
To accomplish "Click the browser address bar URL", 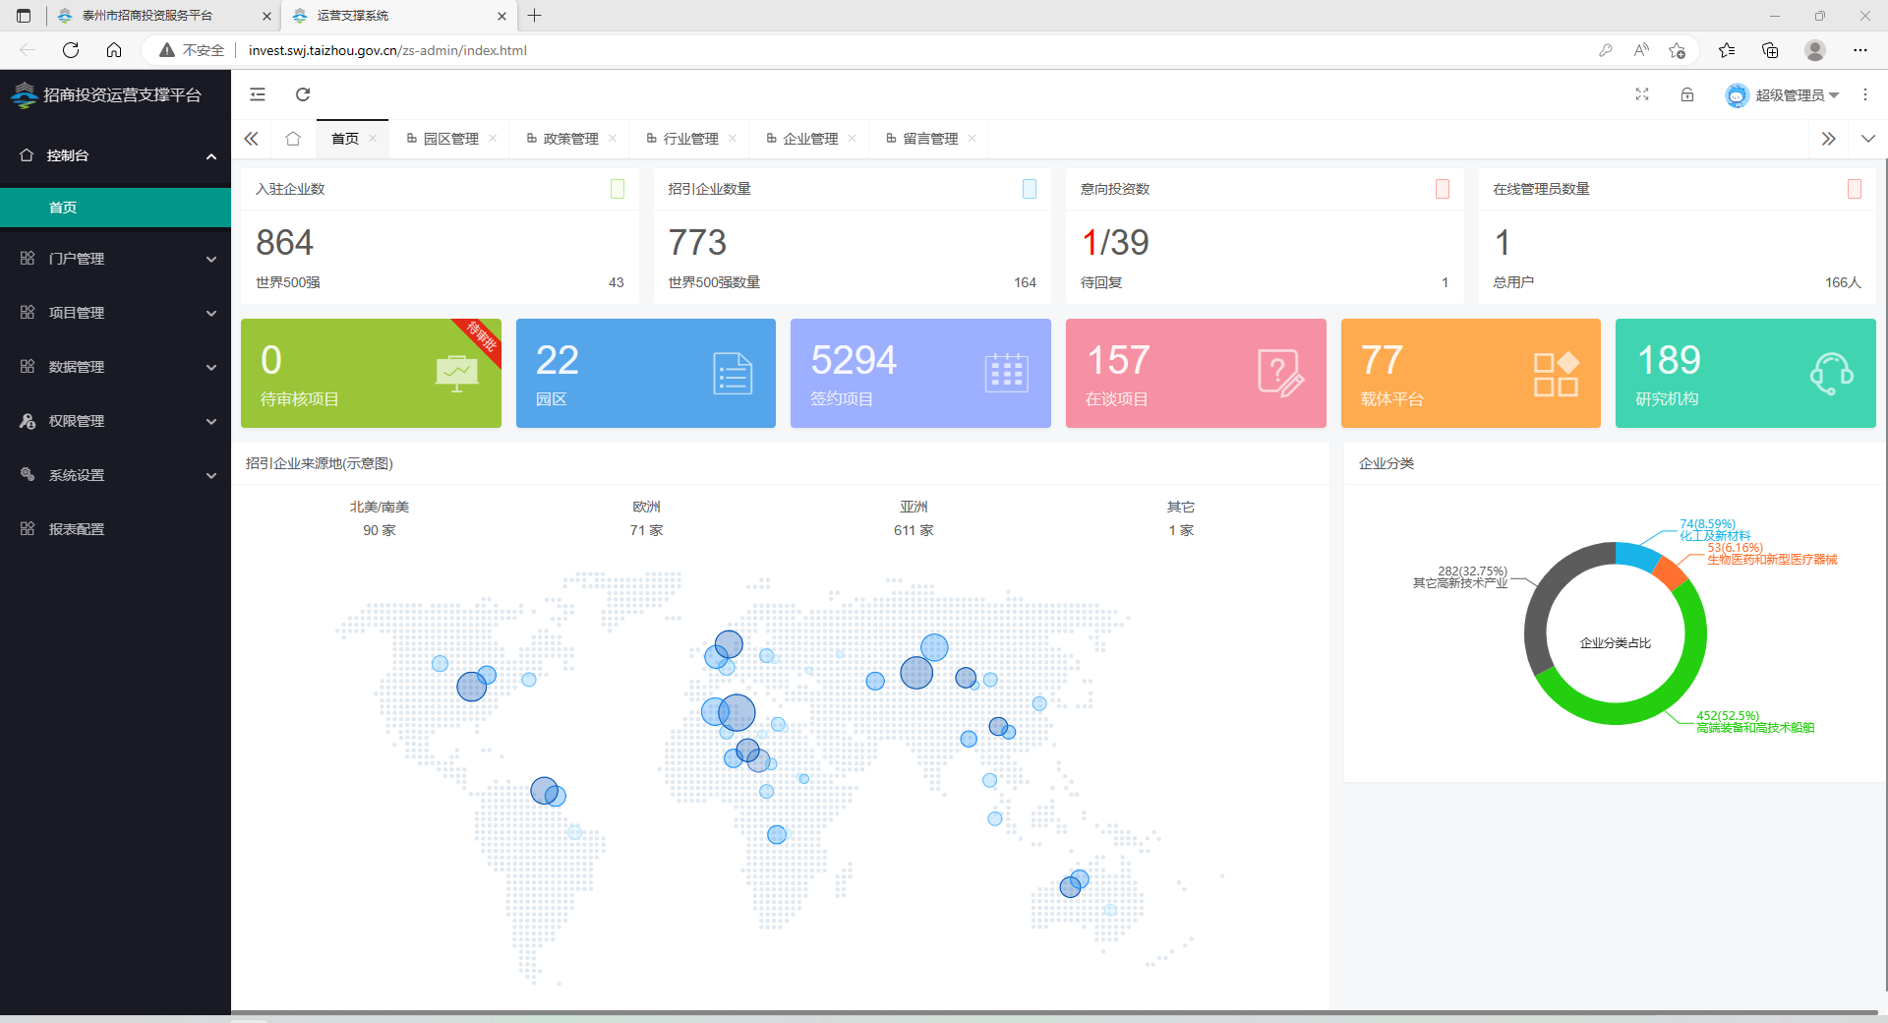I will tap(387, 50).
